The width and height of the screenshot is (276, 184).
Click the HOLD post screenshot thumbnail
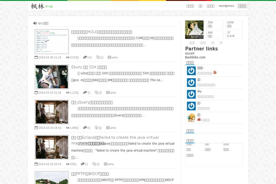tap(52, 41)
